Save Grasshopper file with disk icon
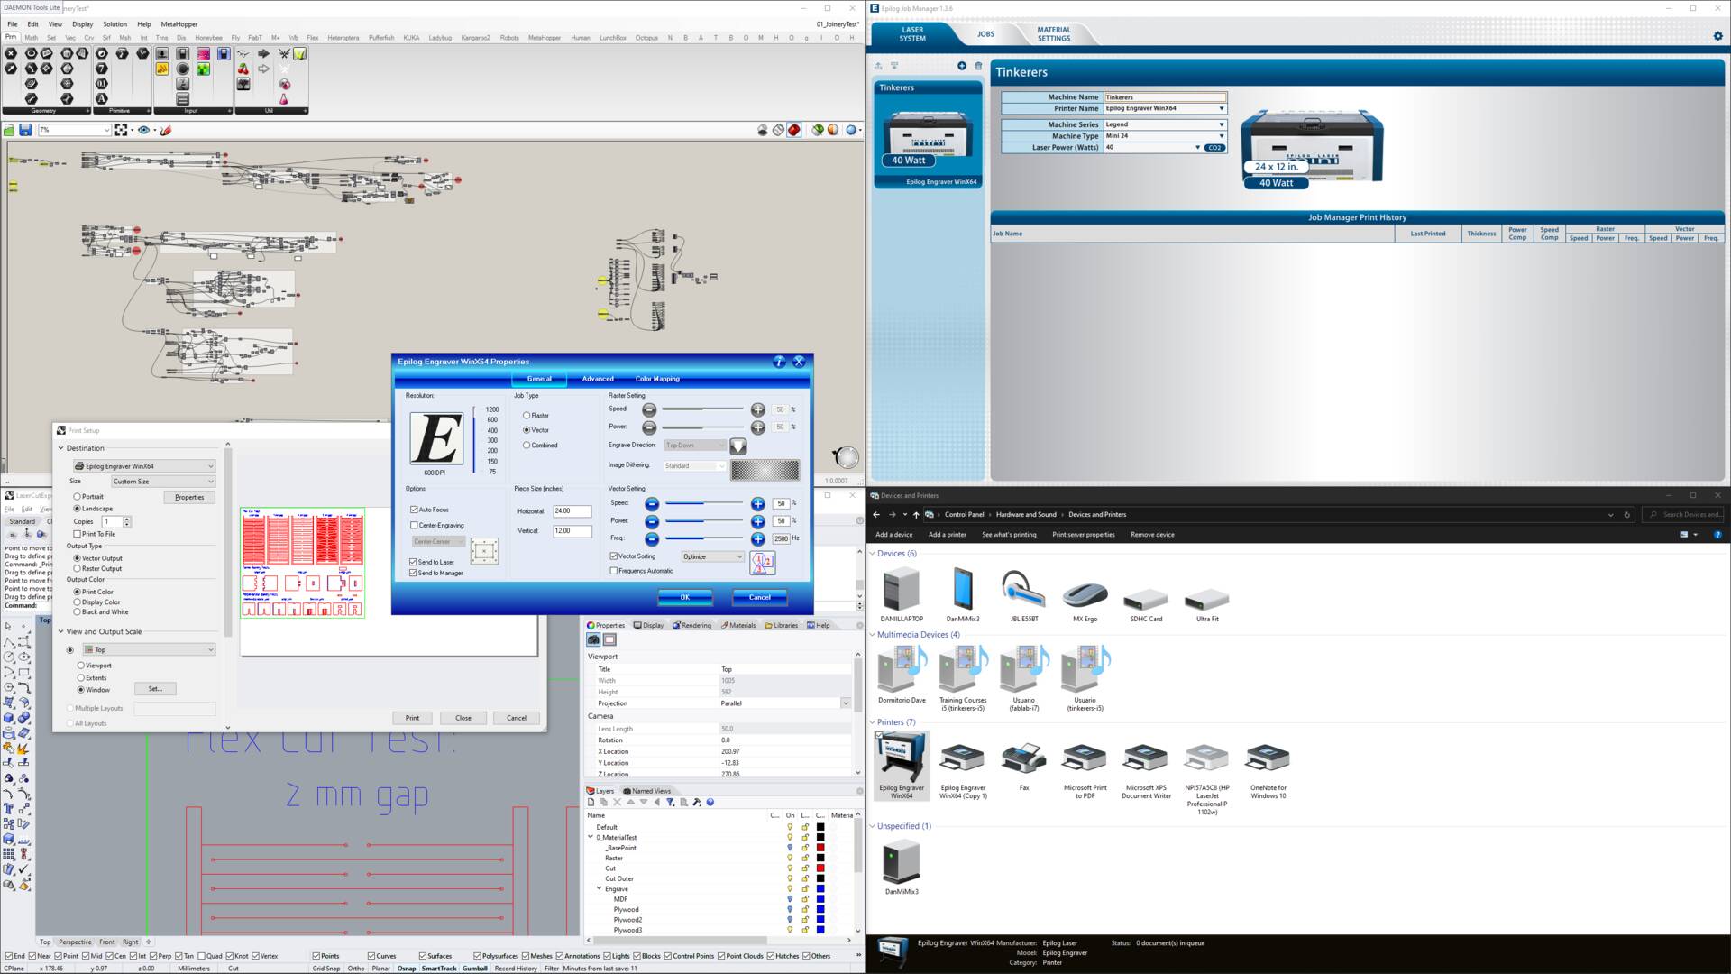The height and width of the screenshot is (974, 1731). click(x=25, y=130)
